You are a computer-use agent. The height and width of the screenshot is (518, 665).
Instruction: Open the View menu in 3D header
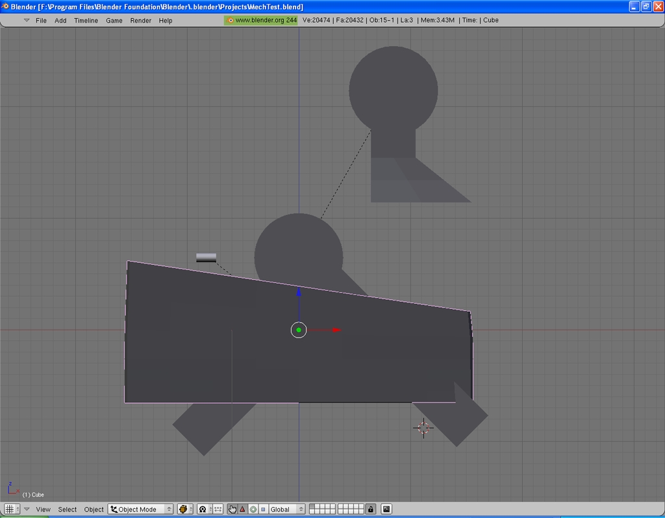click(x=43, y=509)
